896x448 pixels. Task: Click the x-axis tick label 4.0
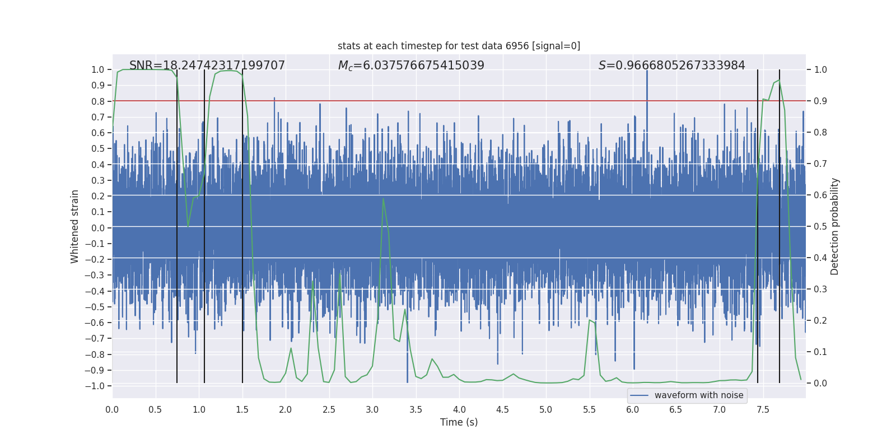[459, 409]
